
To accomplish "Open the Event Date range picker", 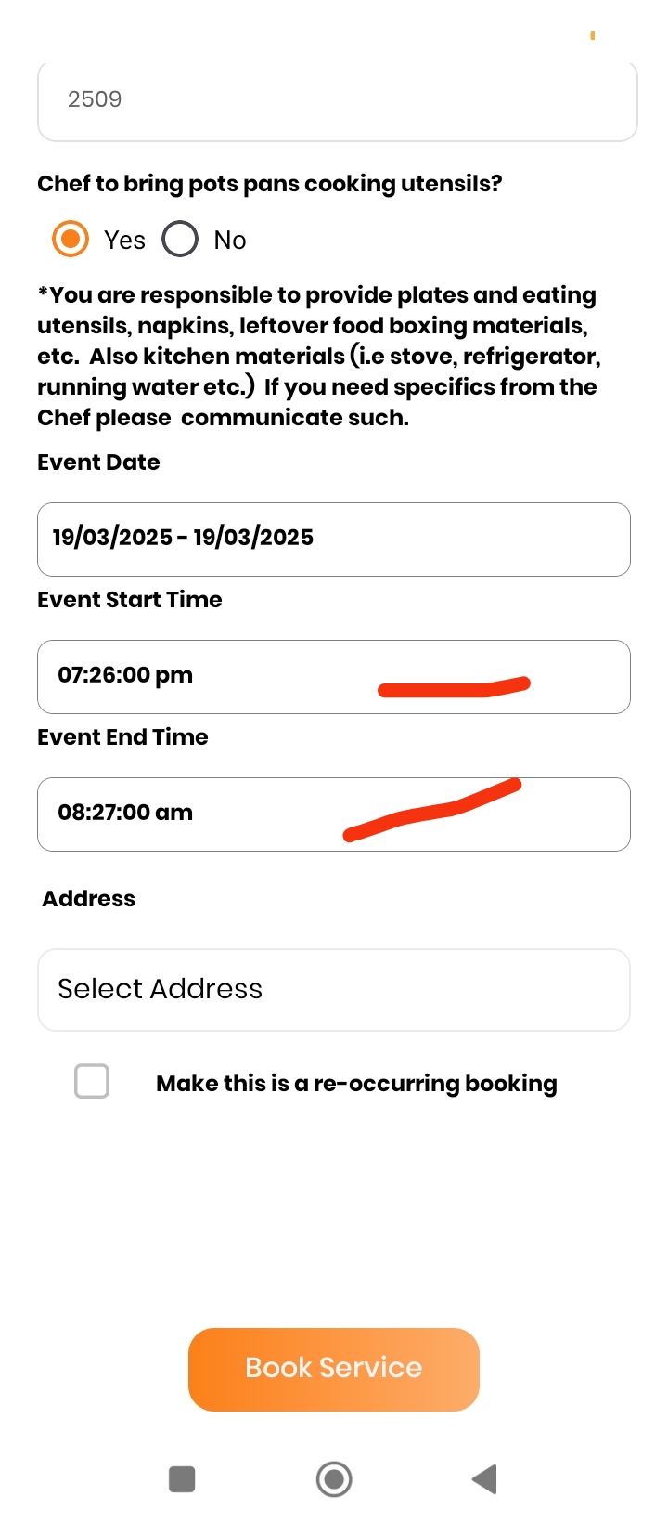I will coord(334,539).
